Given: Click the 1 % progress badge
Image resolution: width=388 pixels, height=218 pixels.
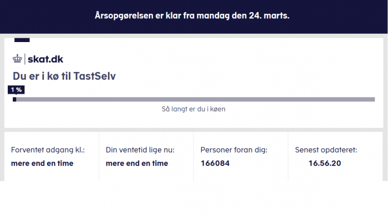Looking at the screenshot, I should 16,90.
